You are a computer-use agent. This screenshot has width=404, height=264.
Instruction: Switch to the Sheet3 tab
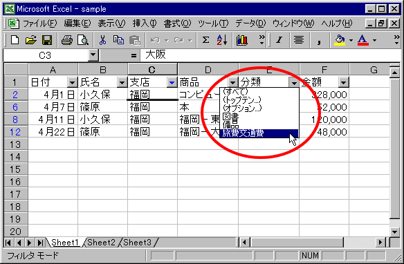tap(138, 243)
